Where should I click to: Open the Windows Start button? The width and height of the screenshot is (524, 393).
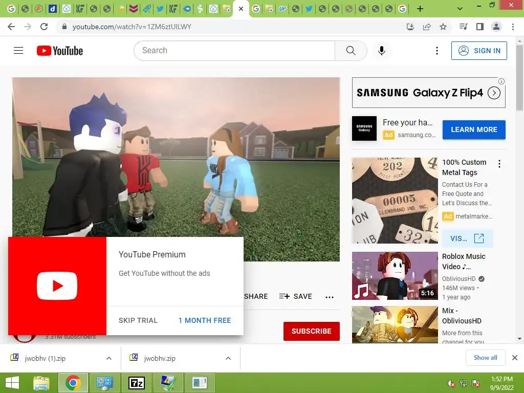coord(13,383)
